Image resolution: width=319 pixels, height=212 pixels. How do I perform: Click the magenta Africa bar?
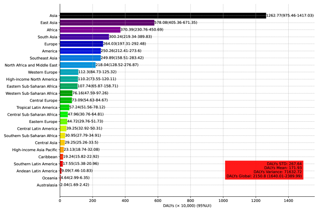point(90,30)
